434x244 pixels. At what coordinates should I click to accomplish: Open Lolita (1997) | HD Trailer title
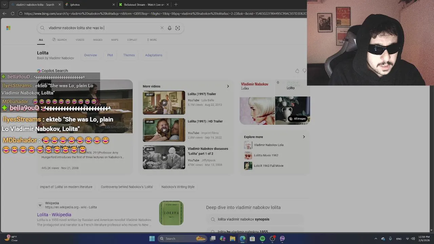click(x=205, y=121)
